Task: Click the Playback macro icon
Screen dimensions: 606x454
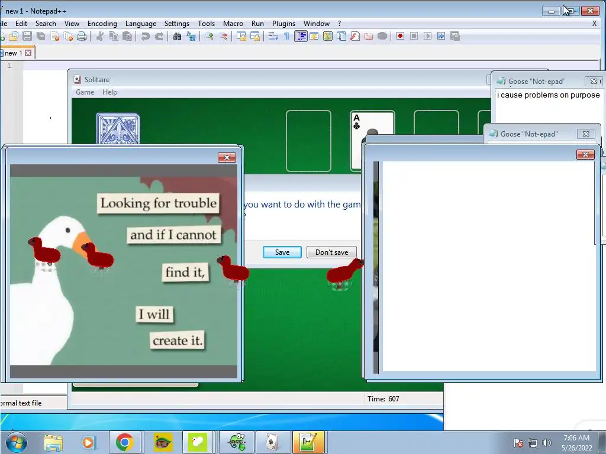Action: 427,36
